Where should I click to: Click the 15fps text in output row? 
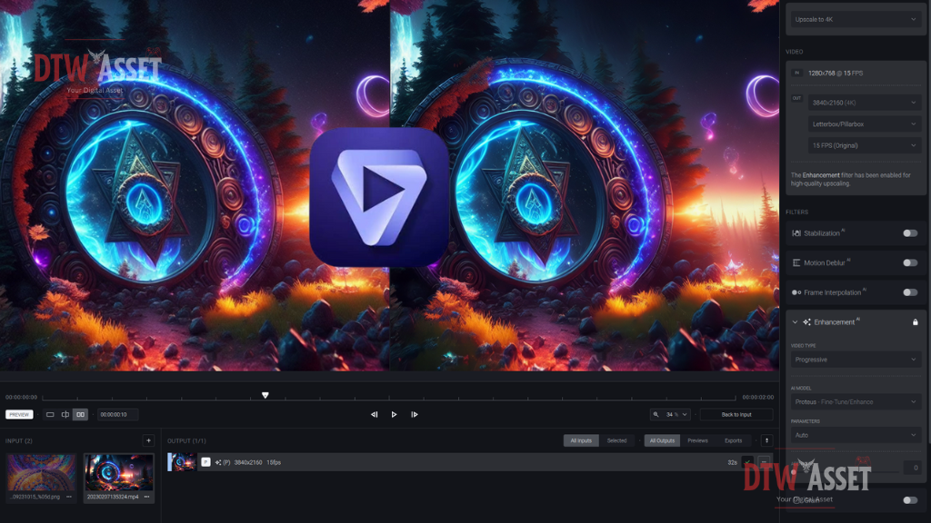click(274, 462)
